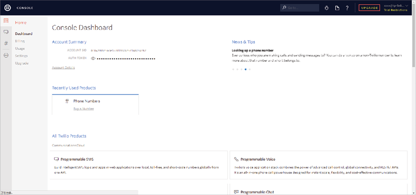Open Upgrade in the Home menu
Image resolution: width=416 pixels, height=195 pixels.
22,63
